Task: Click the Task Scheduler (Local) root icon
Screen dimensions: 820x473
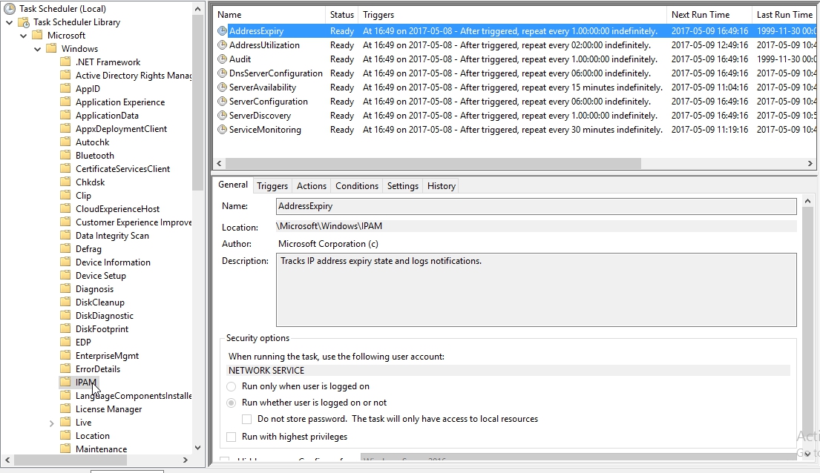Action: click(10, 9)
